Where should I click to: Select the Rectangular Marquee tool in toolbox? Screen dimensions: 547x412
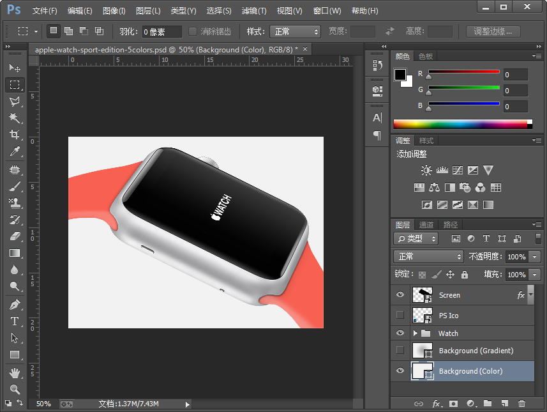click(x=15, y=84)
